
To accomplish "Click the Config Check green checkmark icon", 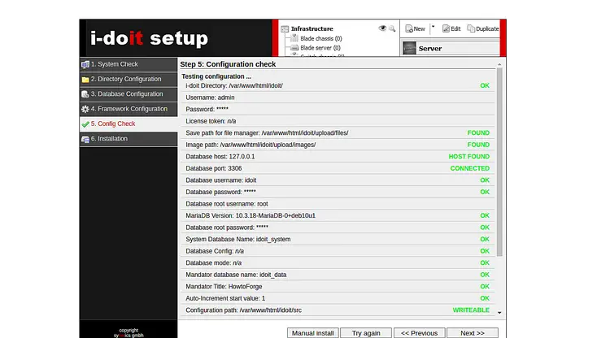I will (85, 124).
